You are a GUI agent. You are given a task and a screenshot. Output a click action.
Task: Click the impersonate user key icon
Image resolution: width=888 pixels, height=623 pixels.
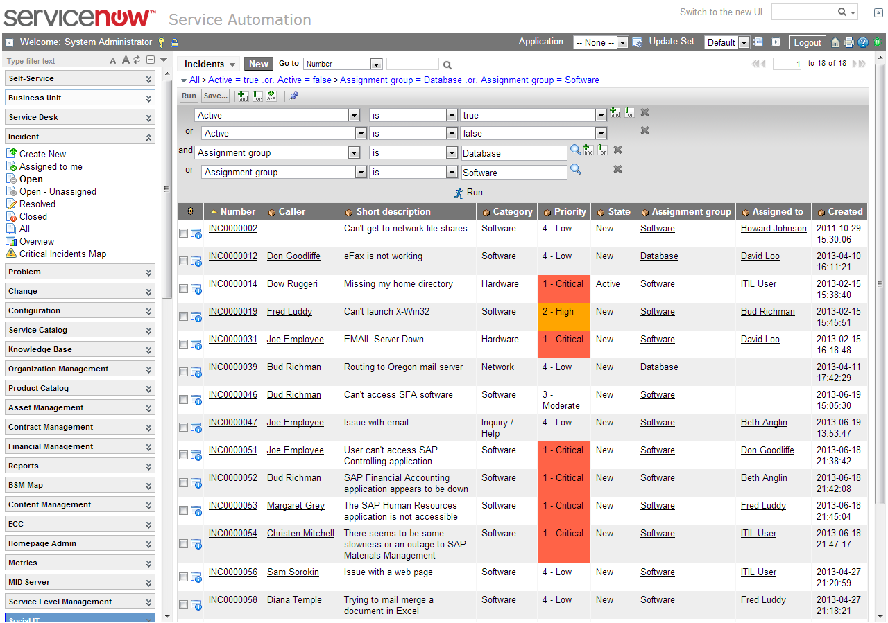pyautogui.click(x=162, y=42)
